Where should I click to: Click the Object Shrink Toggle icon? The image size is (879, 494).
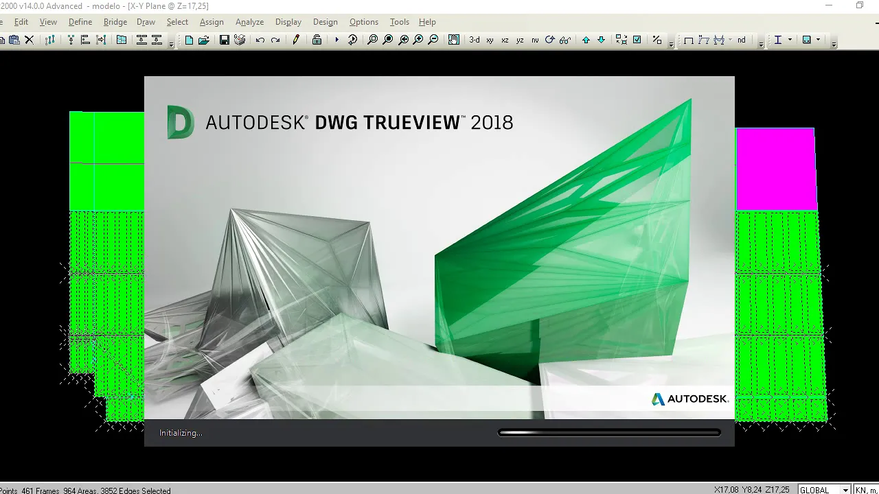click(621, 40)
